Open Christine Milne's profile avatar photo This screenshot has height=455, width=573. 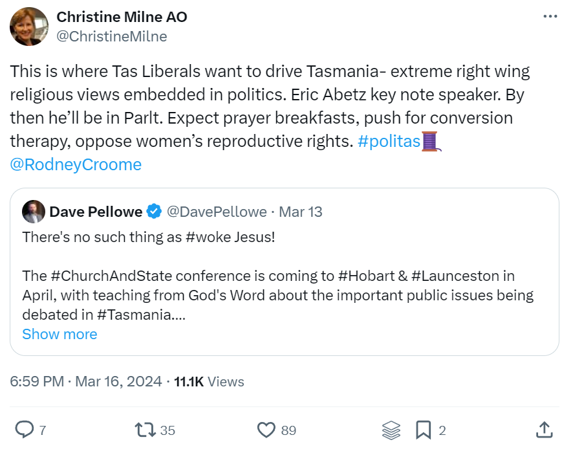29,27
